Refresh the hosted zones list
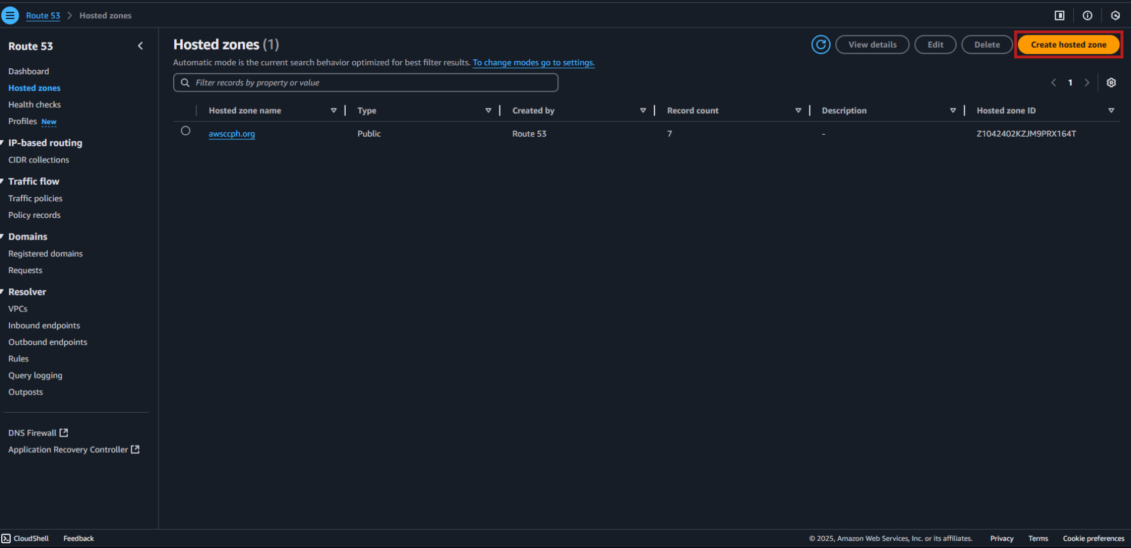Screen dimensions: 1131x548 tap(821, 45)
